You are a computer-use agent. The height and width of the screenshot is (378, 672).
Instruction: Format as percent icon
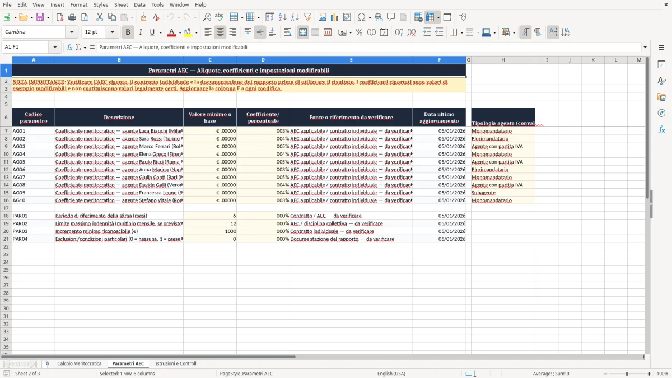tap(359, 32)
